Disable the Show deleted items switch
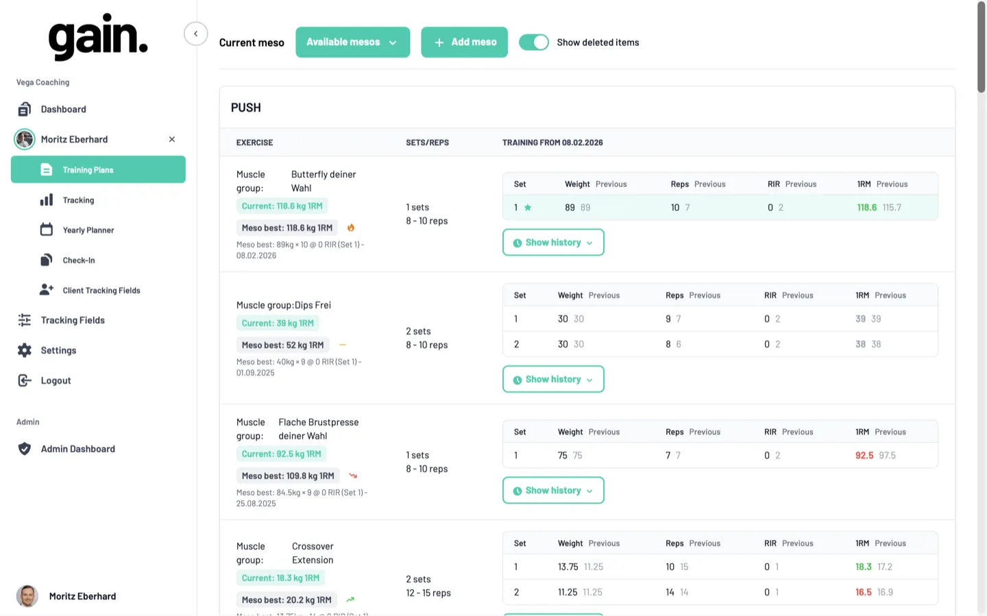Image resolution: width=987 pixels, height=616 pixels. 534,42
